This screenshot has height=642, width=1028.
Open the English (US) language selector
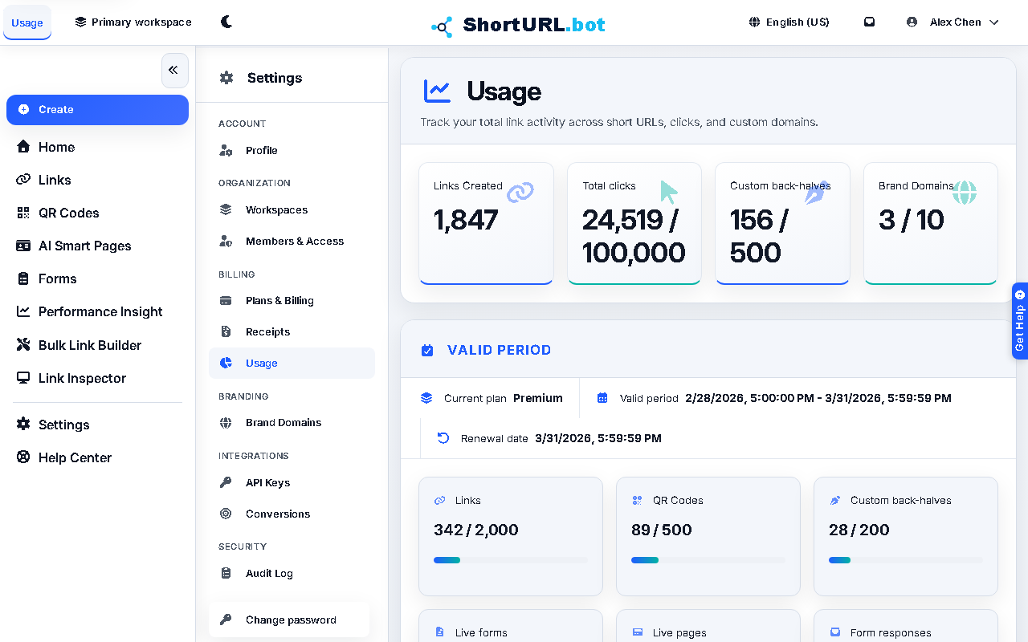pyautogui.click(x=789, y=22)
